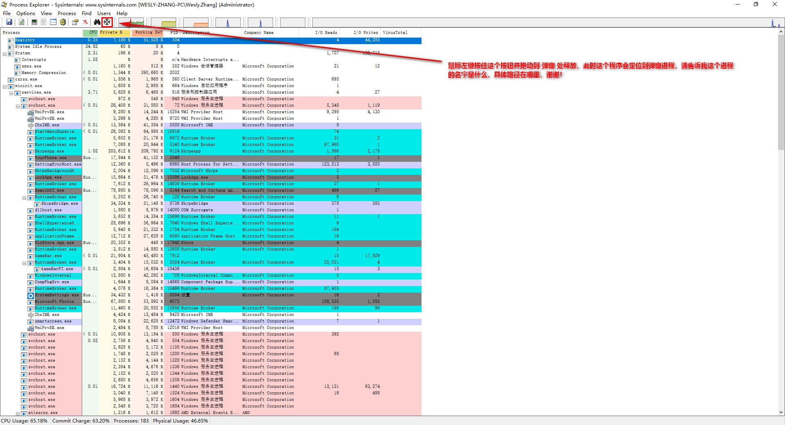Sort by the PID column header
Image resolution: width=785 pixels, height=425 pixels.
tap(172, 33)
